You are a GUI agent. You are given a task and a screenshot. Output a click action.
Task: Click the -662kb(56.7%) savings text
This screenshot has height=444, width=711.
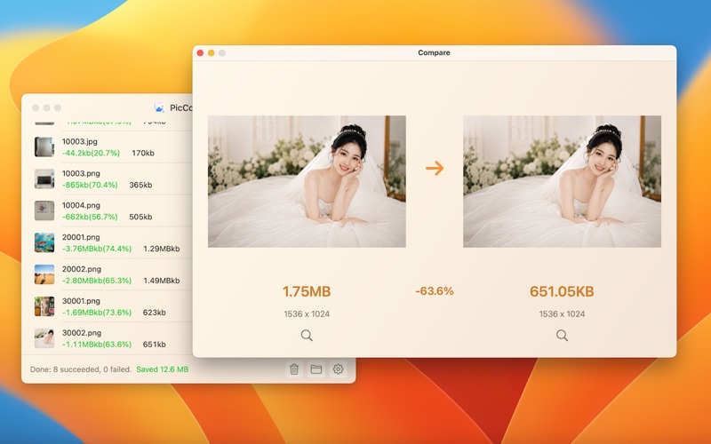click(90, 217)
